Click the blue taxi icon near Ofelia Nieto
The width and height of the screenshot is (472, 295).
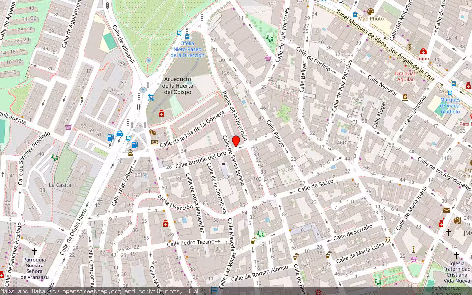point(120,133)
